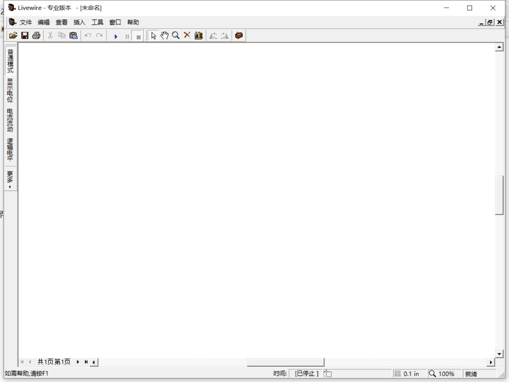The height and width of the screenshot is (382, 509).
Task: Click the Livewire app icon in the title bar
Action: pos(12,8)
